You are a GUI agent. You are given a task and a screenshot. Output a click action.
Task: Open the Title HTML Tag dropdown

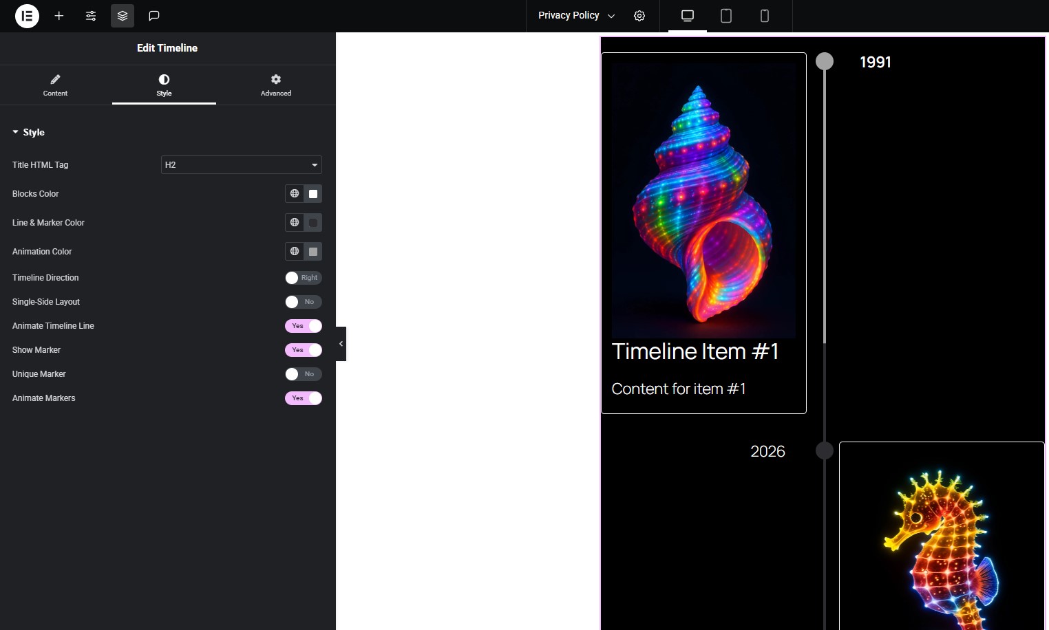point(241,165)
